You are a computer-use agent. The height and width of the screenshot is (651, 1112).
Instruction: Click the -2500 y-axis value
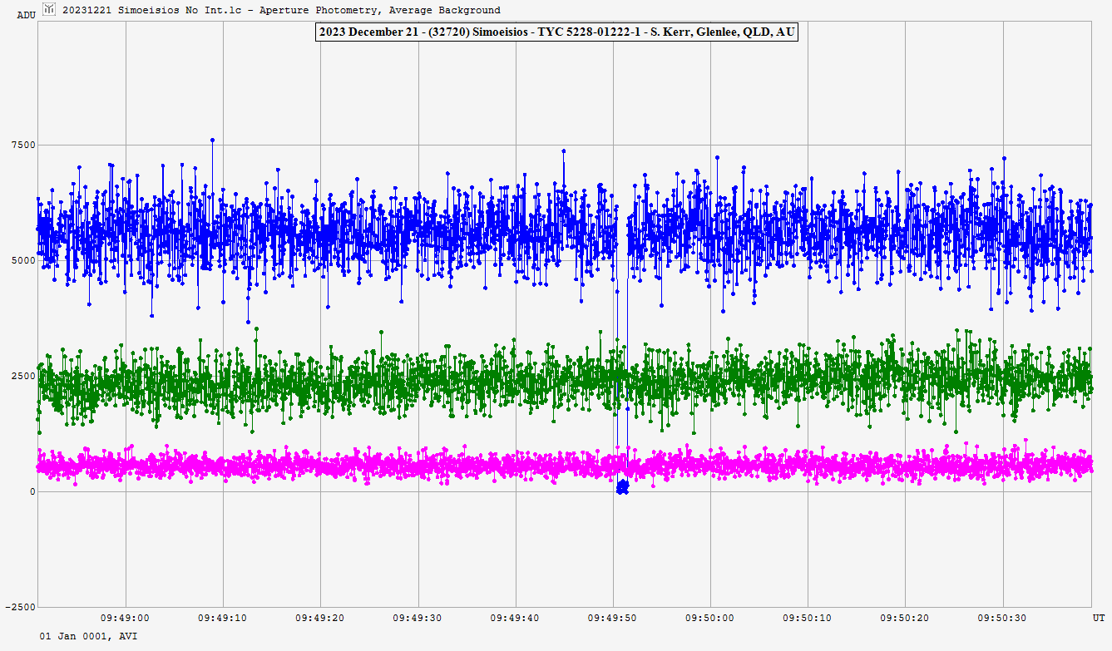coord(21,607)
